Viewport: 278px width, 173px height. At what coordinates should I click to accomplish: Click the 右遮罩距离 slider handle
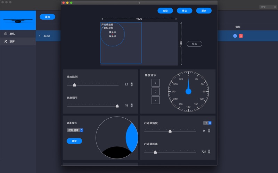point(155,152)
